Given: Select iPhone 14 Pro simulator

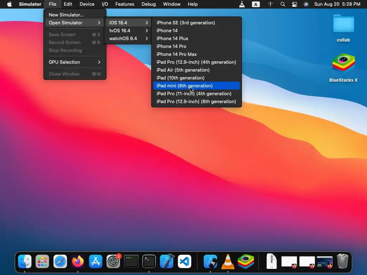Looking at the screenshot, I should 197,46.
